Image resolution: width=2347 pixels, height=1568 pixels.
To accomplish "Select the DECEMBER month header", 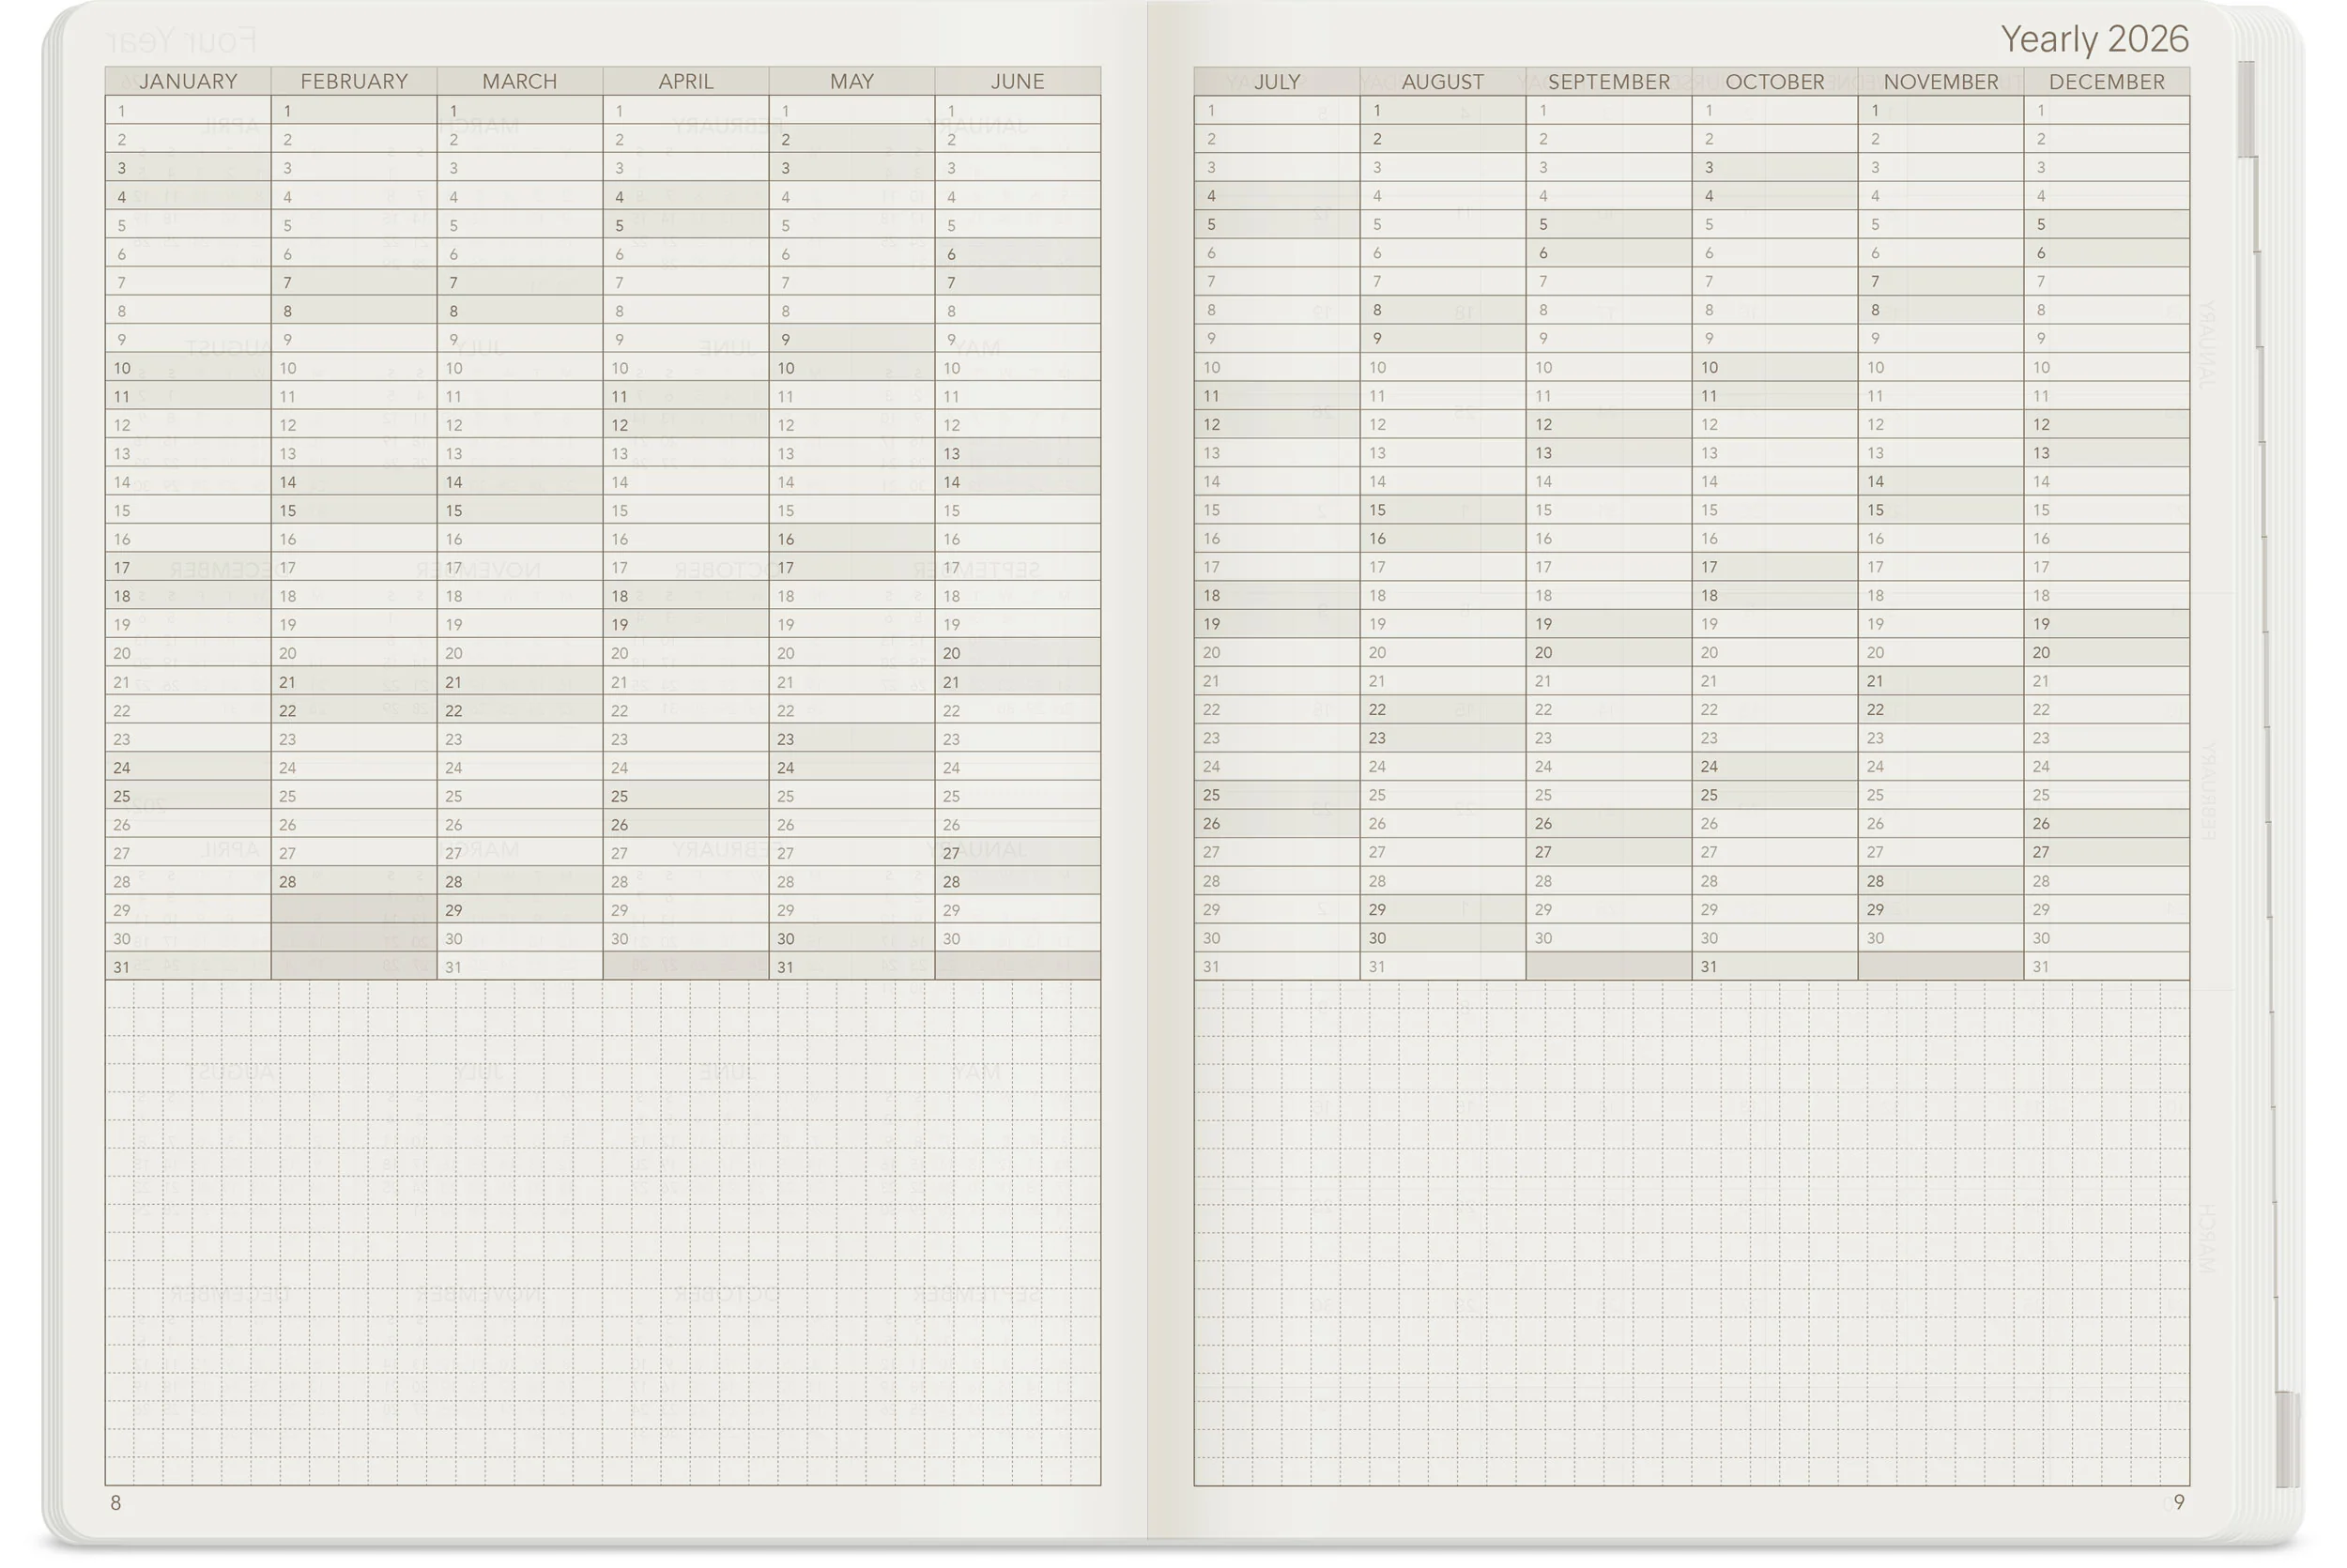I will point(2106,81).
